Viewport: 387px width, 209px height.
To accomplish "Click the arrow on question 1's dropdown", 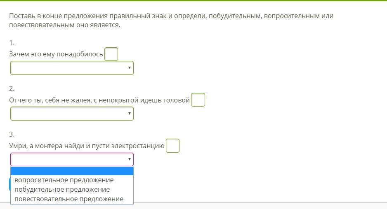I will 130,68.
